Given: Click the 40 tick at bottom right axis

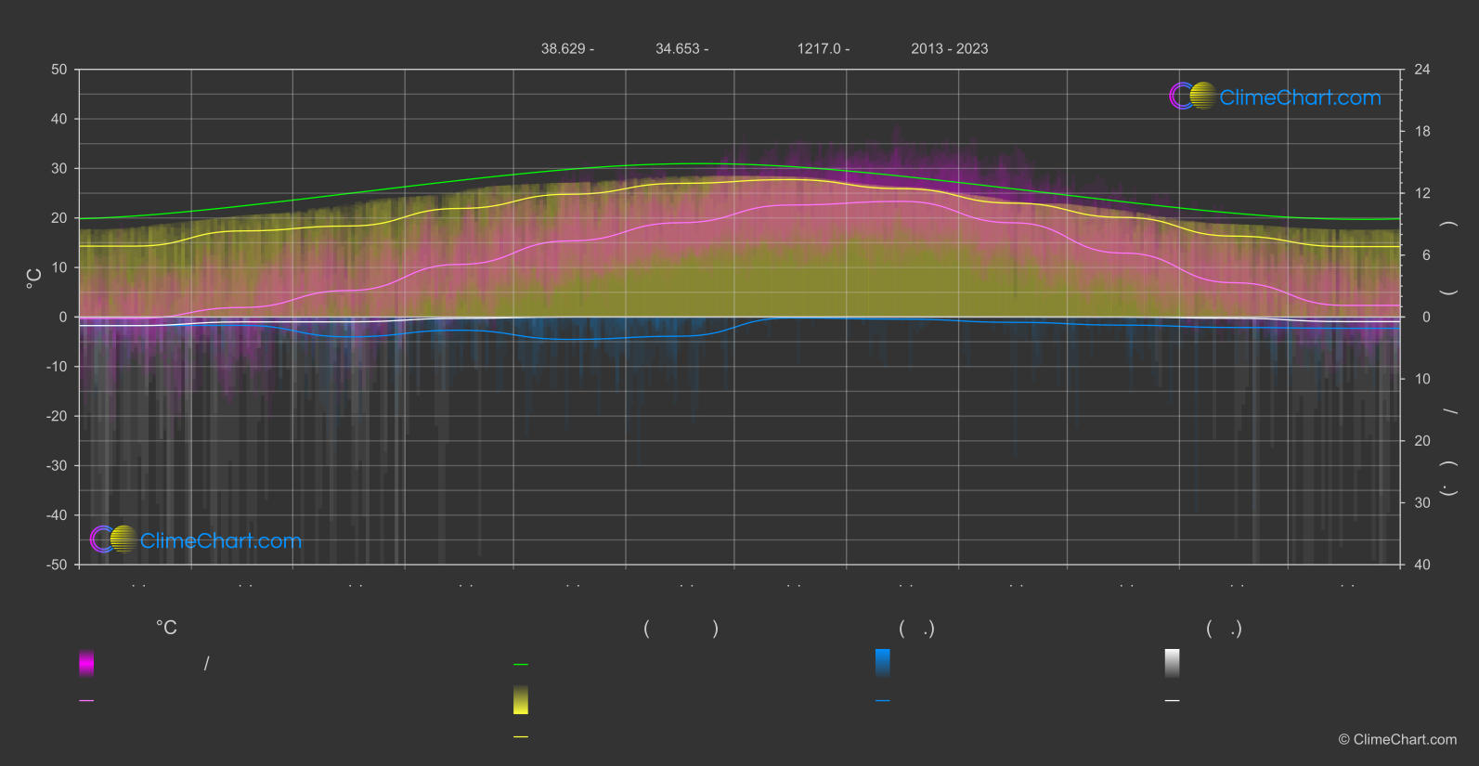Looking at the screenshot, I should pyautogui.click(x=1422, y=565).
